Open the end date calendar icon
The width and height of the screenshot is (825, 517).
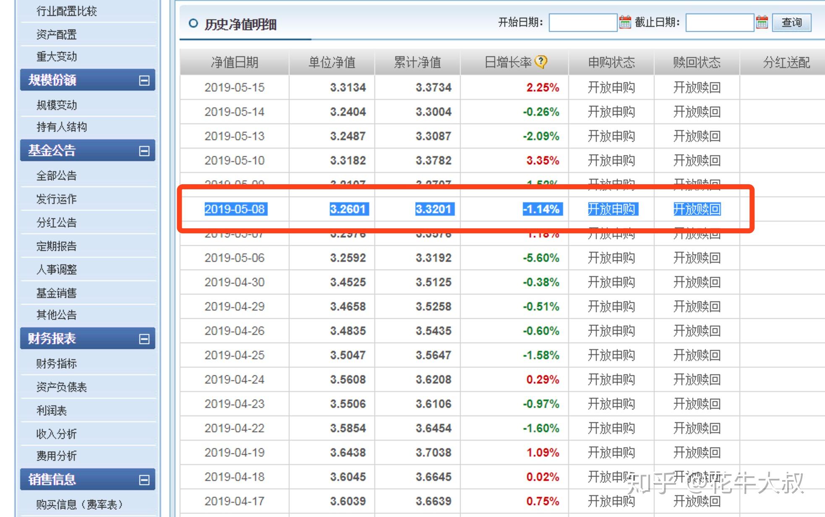(x=762, y=22)
